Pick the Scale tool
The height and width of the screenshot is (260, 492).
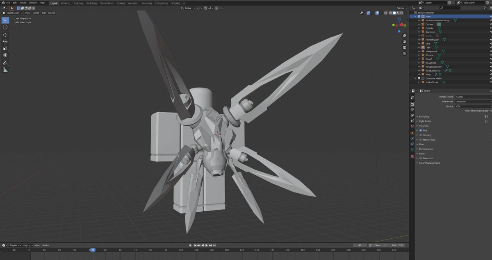[x=5, y=48]
